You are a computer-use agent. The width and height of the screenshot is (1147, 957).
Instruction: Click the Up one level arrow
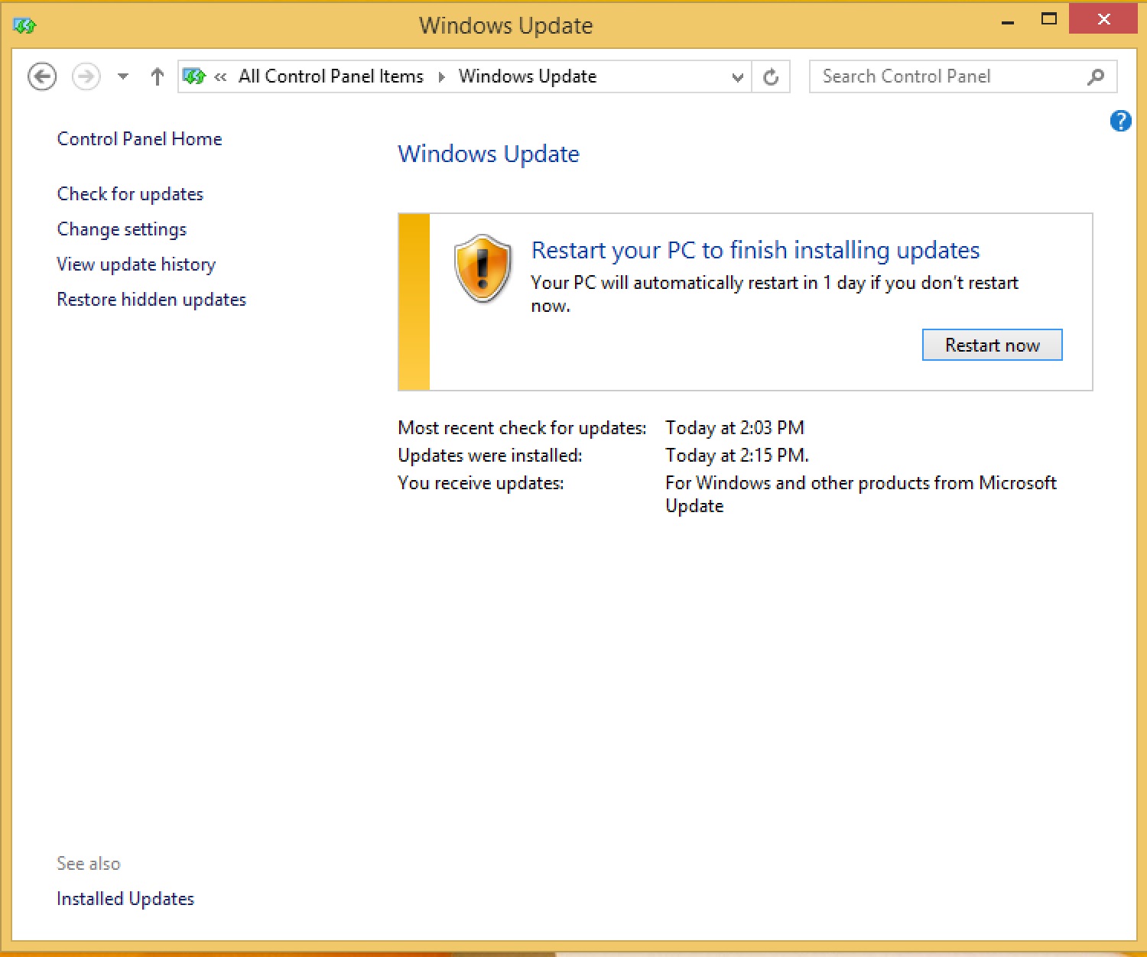coord(157,76)
